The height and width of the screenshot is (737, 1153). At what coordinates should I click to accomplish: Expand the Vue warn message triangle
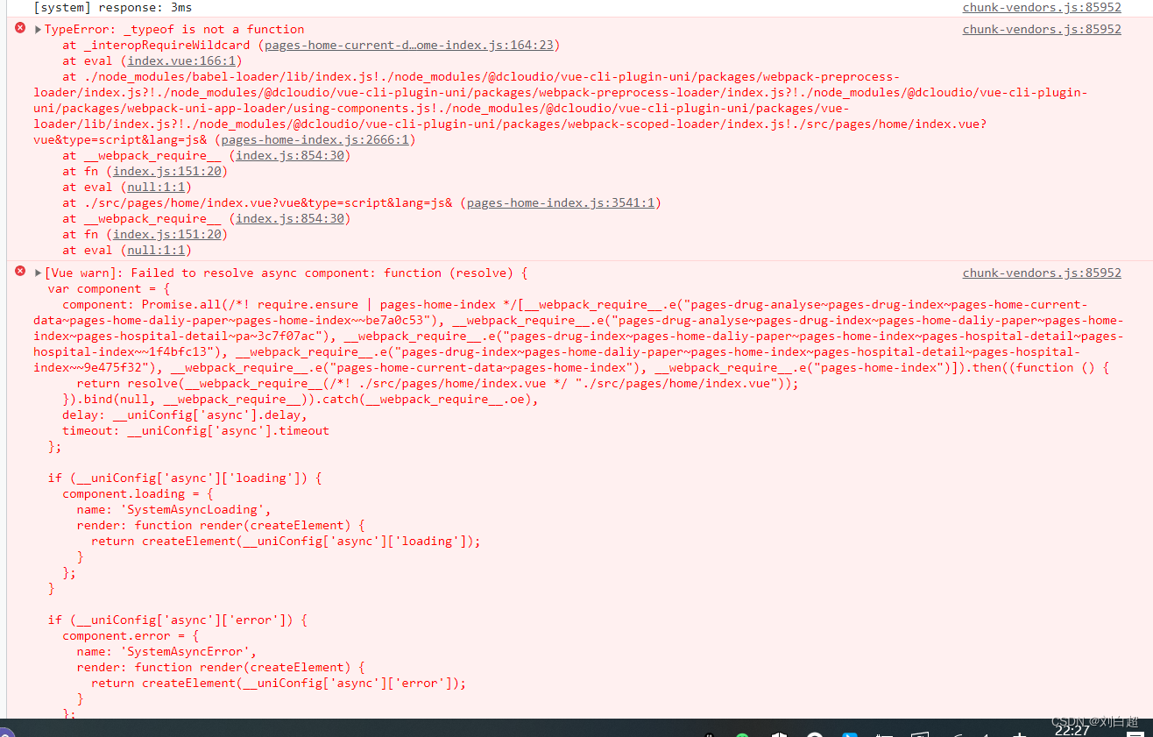38,273
